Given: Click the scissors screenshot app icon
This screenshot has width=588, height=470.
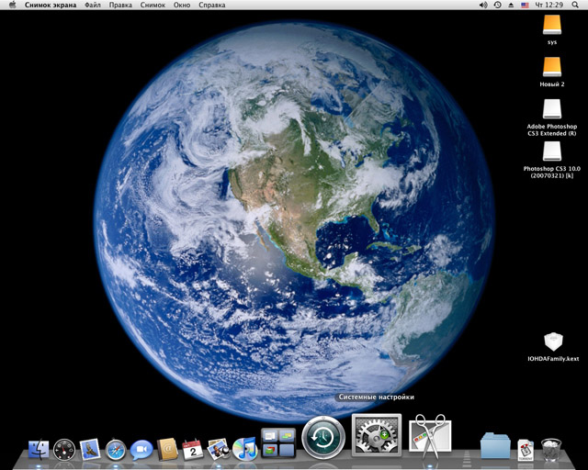Looking at the screenshot, I should (x=429, y=437).
